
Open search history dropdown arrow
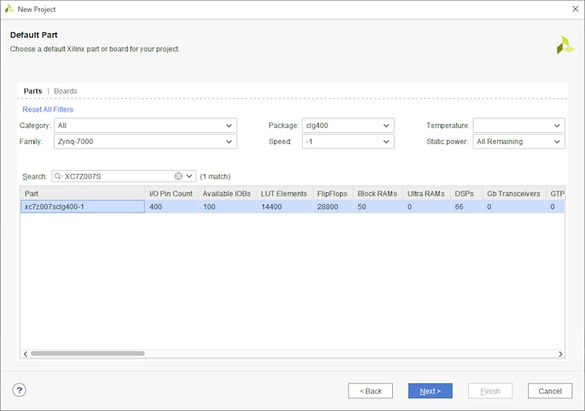(190, 176)
